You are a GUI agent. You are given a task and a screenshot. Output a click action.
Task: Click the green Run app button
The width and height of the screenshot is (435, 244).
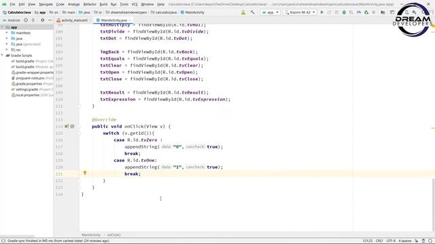click(x=321, y=12)
